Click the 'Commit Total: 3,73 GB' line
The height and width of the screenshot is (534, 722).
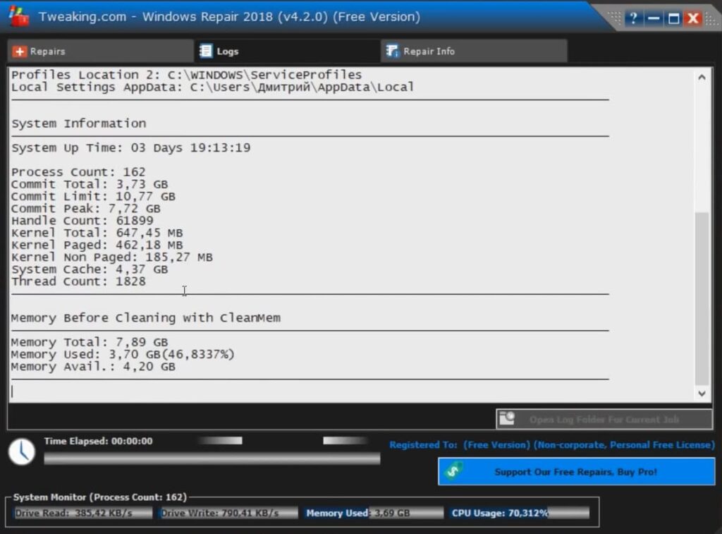[90, 184]
